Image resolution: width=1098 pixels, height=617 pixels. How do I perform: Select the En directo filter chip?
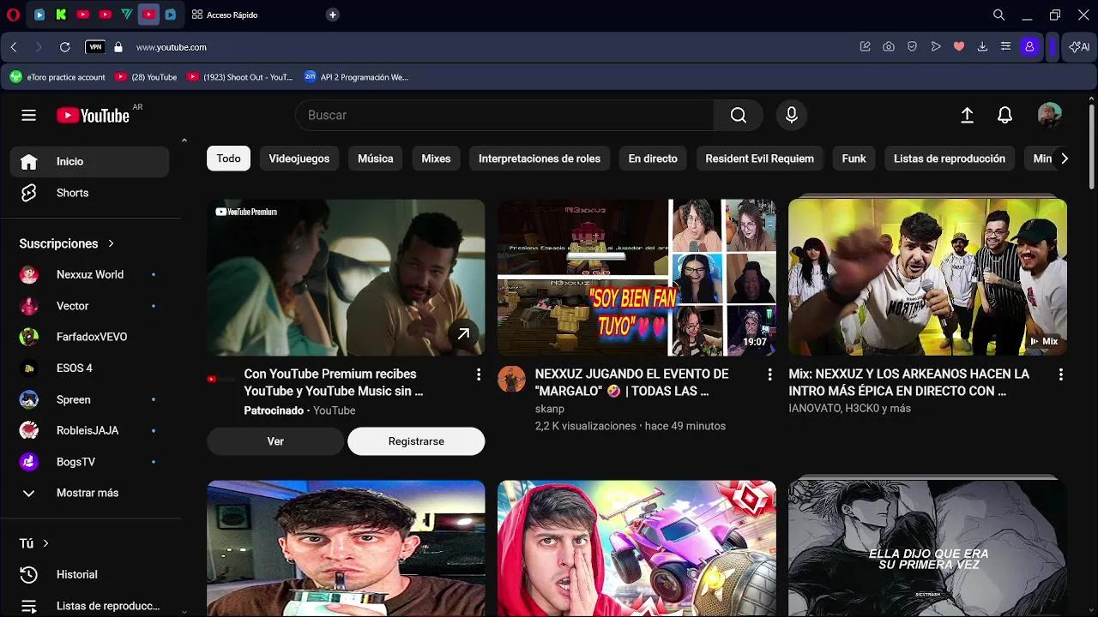pyautogui.click(x=653, y=159)
